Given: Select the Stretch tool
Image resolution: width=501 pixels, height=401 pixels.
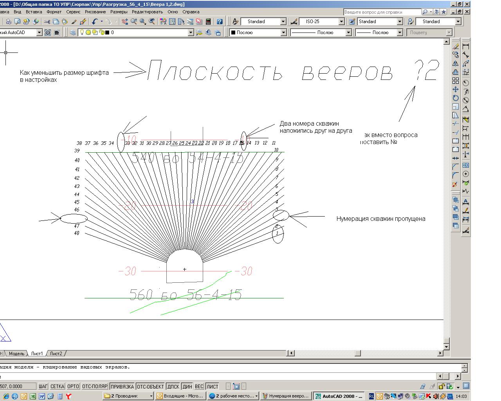Looking at the screenshot, I should pyautogui.click(x=456, y=115).
